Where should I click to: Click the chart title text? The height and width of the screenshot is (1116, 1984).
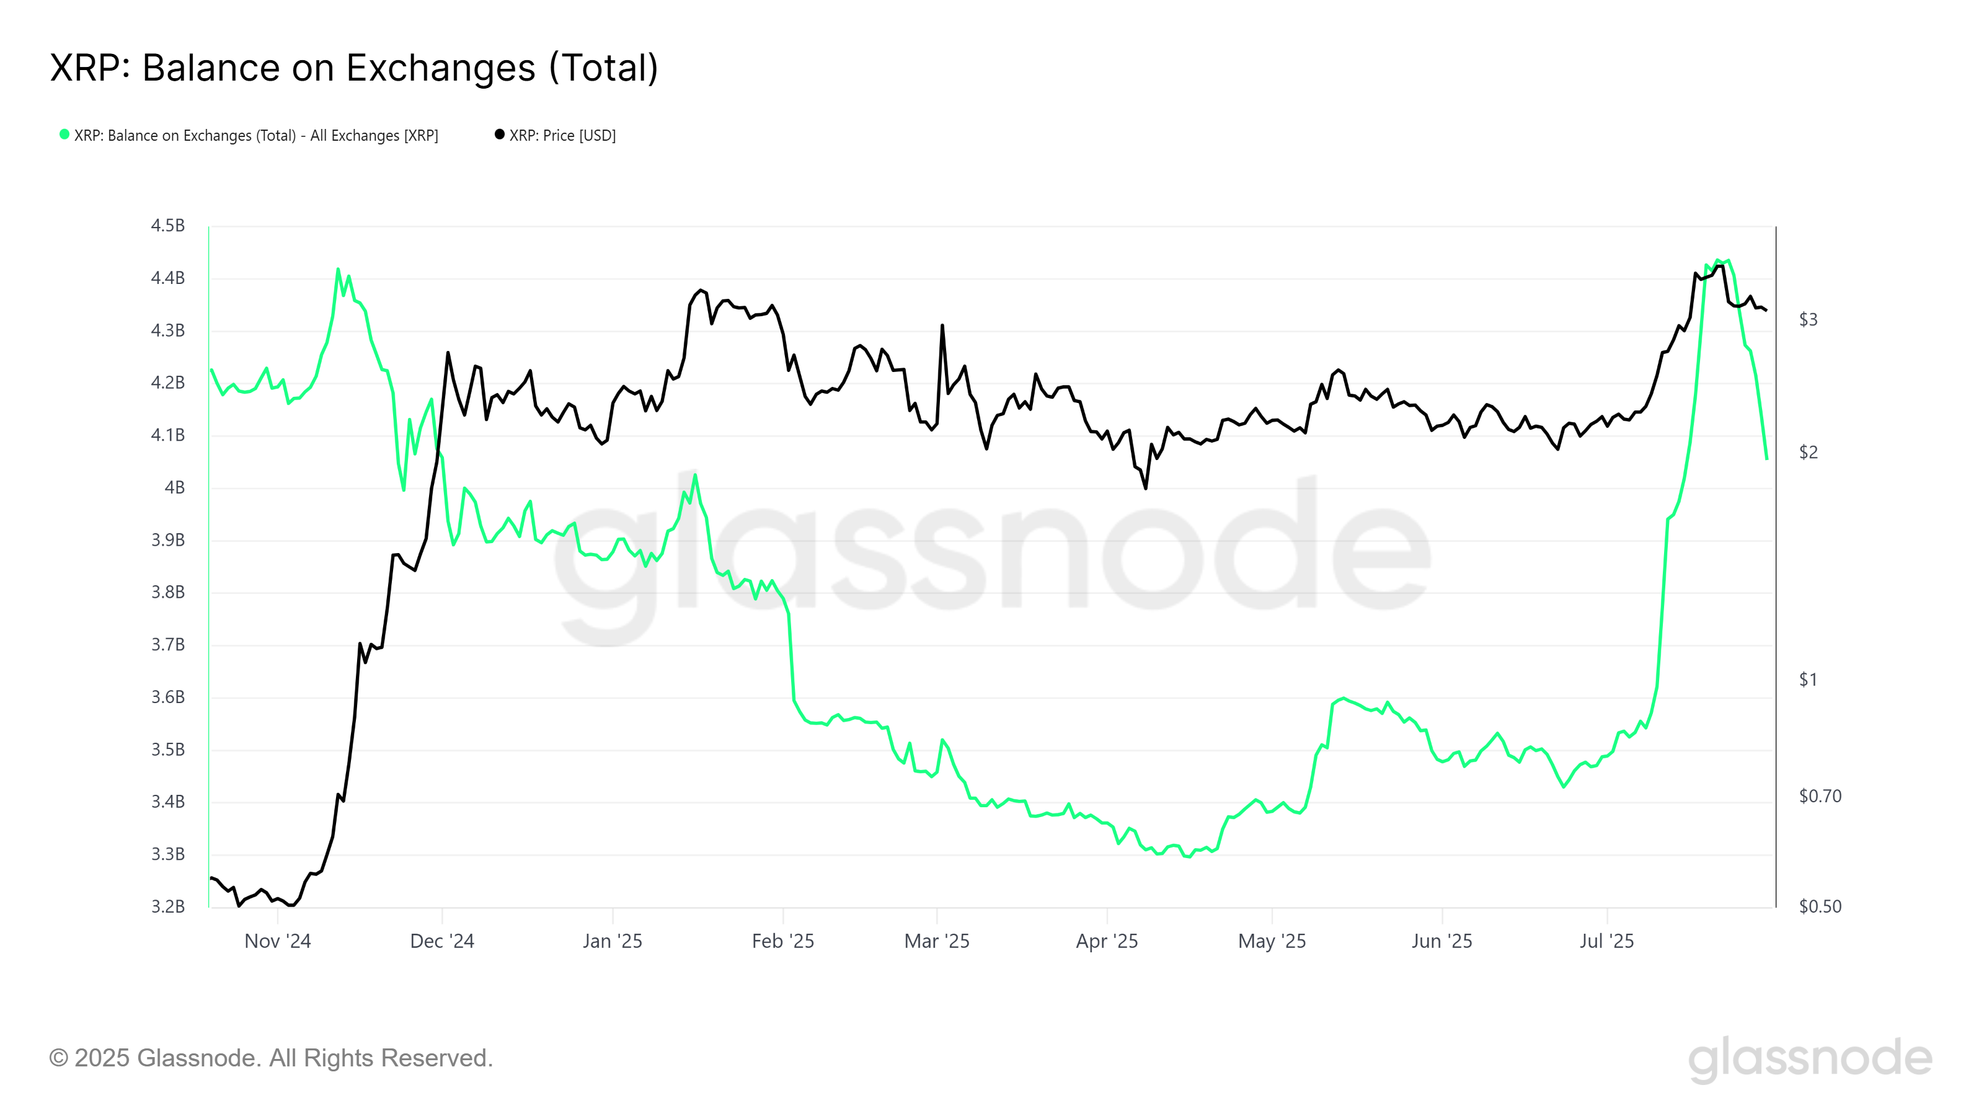pyautogui.click(x=354, y=68)
